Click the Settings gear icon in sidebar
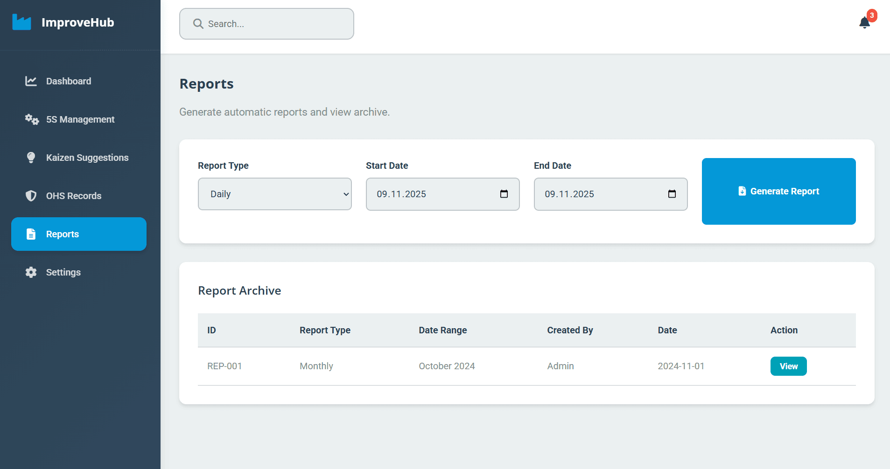This screenshot has height=469, width=890. click(x=31, y=272)
